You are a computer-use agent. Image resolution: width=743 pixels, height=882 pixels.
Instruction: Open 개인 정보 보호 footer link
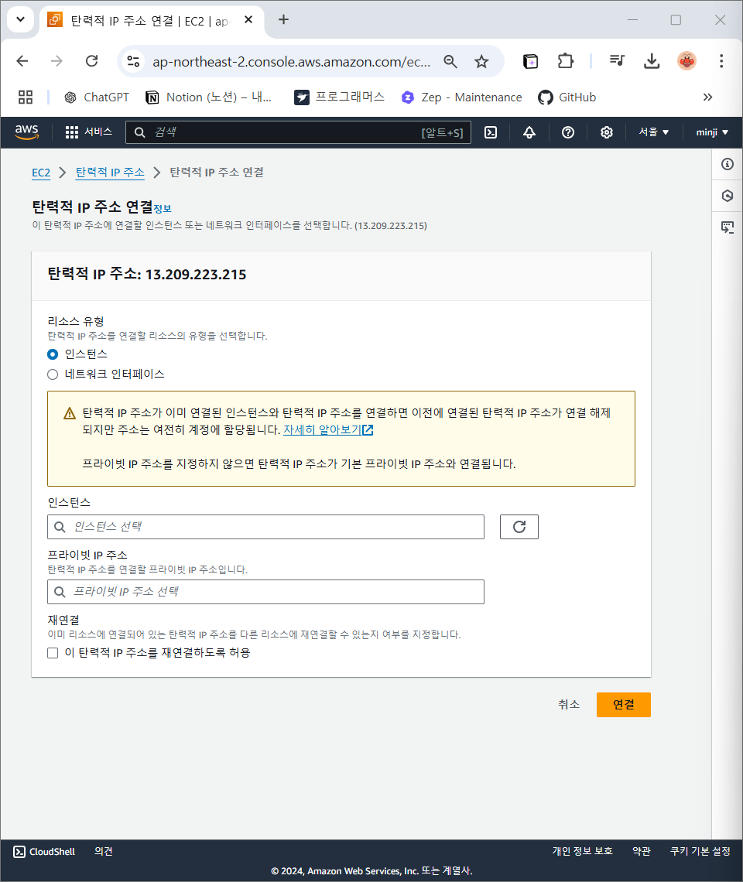[582, 852]
